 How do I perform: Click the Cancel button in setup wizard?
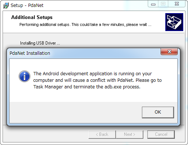click(x=161, y=134)
